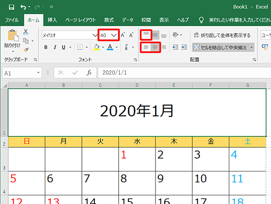Click 折り返して全体を表示する wrap text

[222, 35]
